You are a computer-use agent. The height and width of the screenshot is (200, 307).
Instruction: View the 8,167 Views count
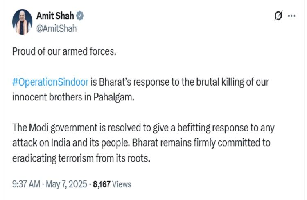pos(112,184)
